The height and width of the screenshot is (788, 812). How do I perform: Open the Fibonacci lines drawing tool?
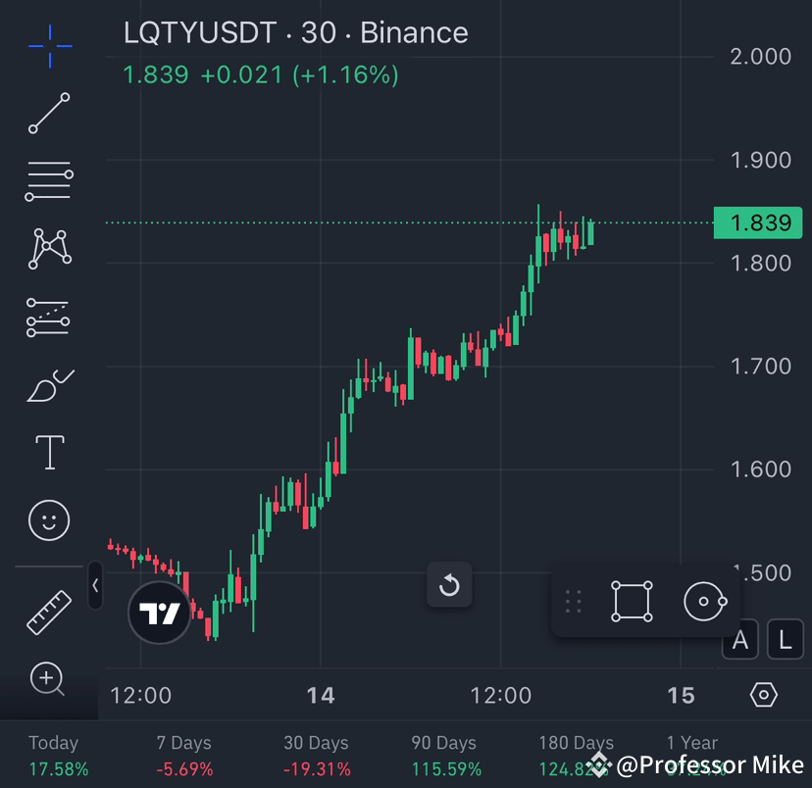point(49,180)
